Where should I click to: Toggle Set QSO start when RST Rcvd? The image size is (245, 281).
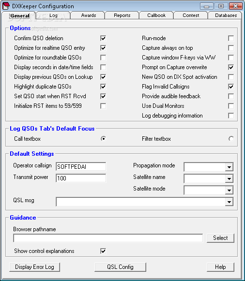(103, 96)
